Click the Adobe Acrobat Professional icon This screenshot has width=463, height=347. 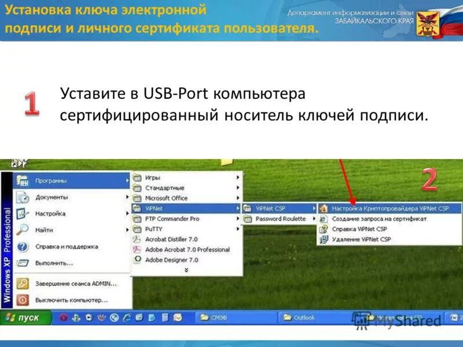[137, 250]
